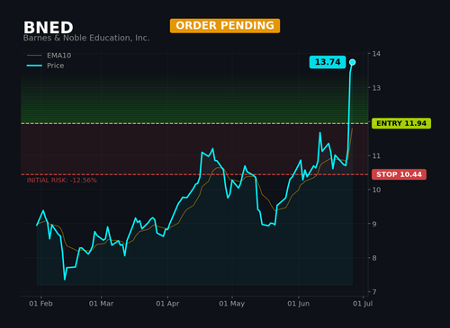Viewport: 450px width, 328px height.
Task: Click the 01 Apr date axis label
Action: click(x=167, y=304)
